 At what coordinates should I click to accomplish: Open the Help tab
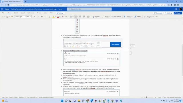pos(51,13)
